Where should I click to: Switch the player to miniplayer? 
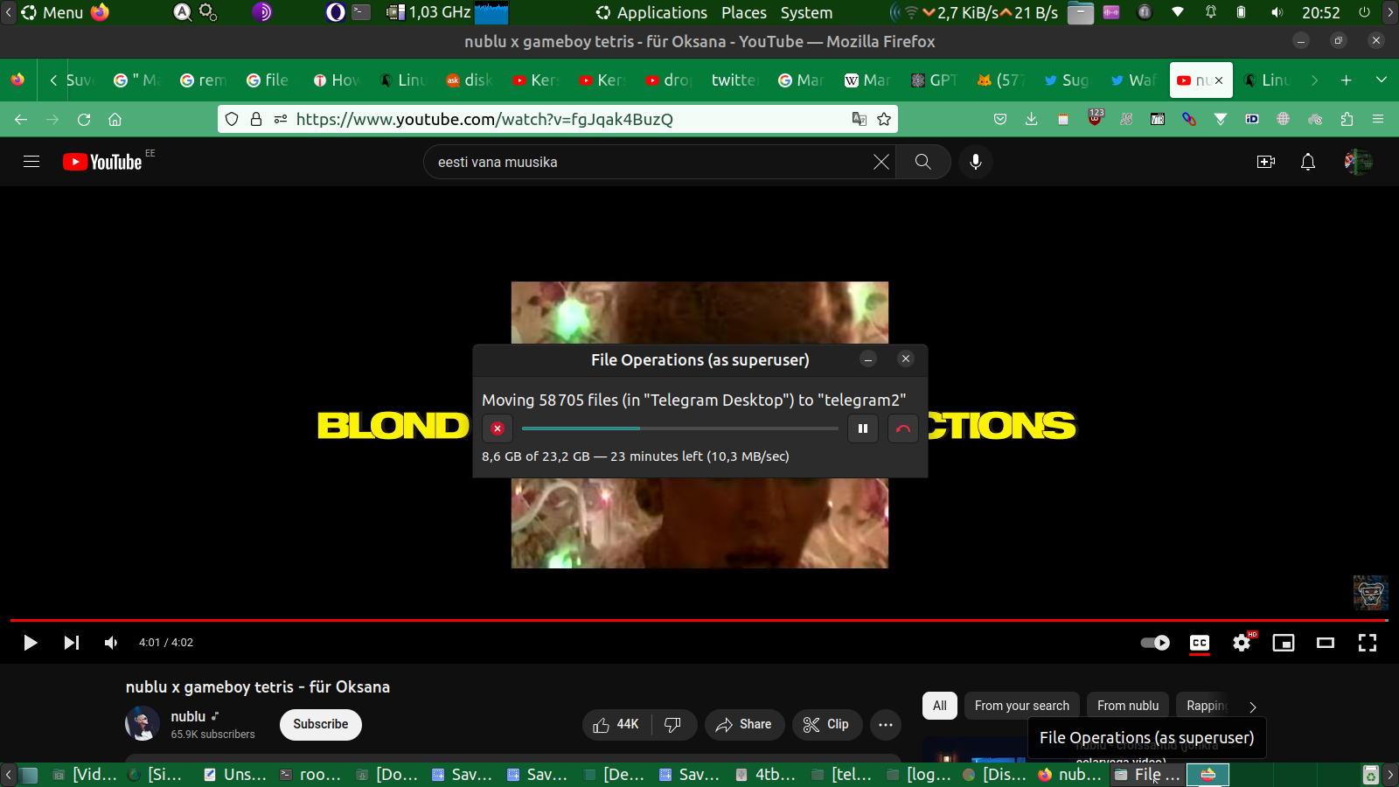click(x=1284, y=643)
